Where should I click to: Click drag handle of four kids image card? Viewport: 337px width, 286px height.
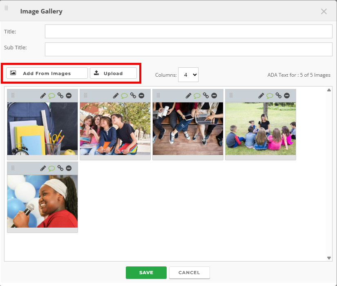pos(85,95)
